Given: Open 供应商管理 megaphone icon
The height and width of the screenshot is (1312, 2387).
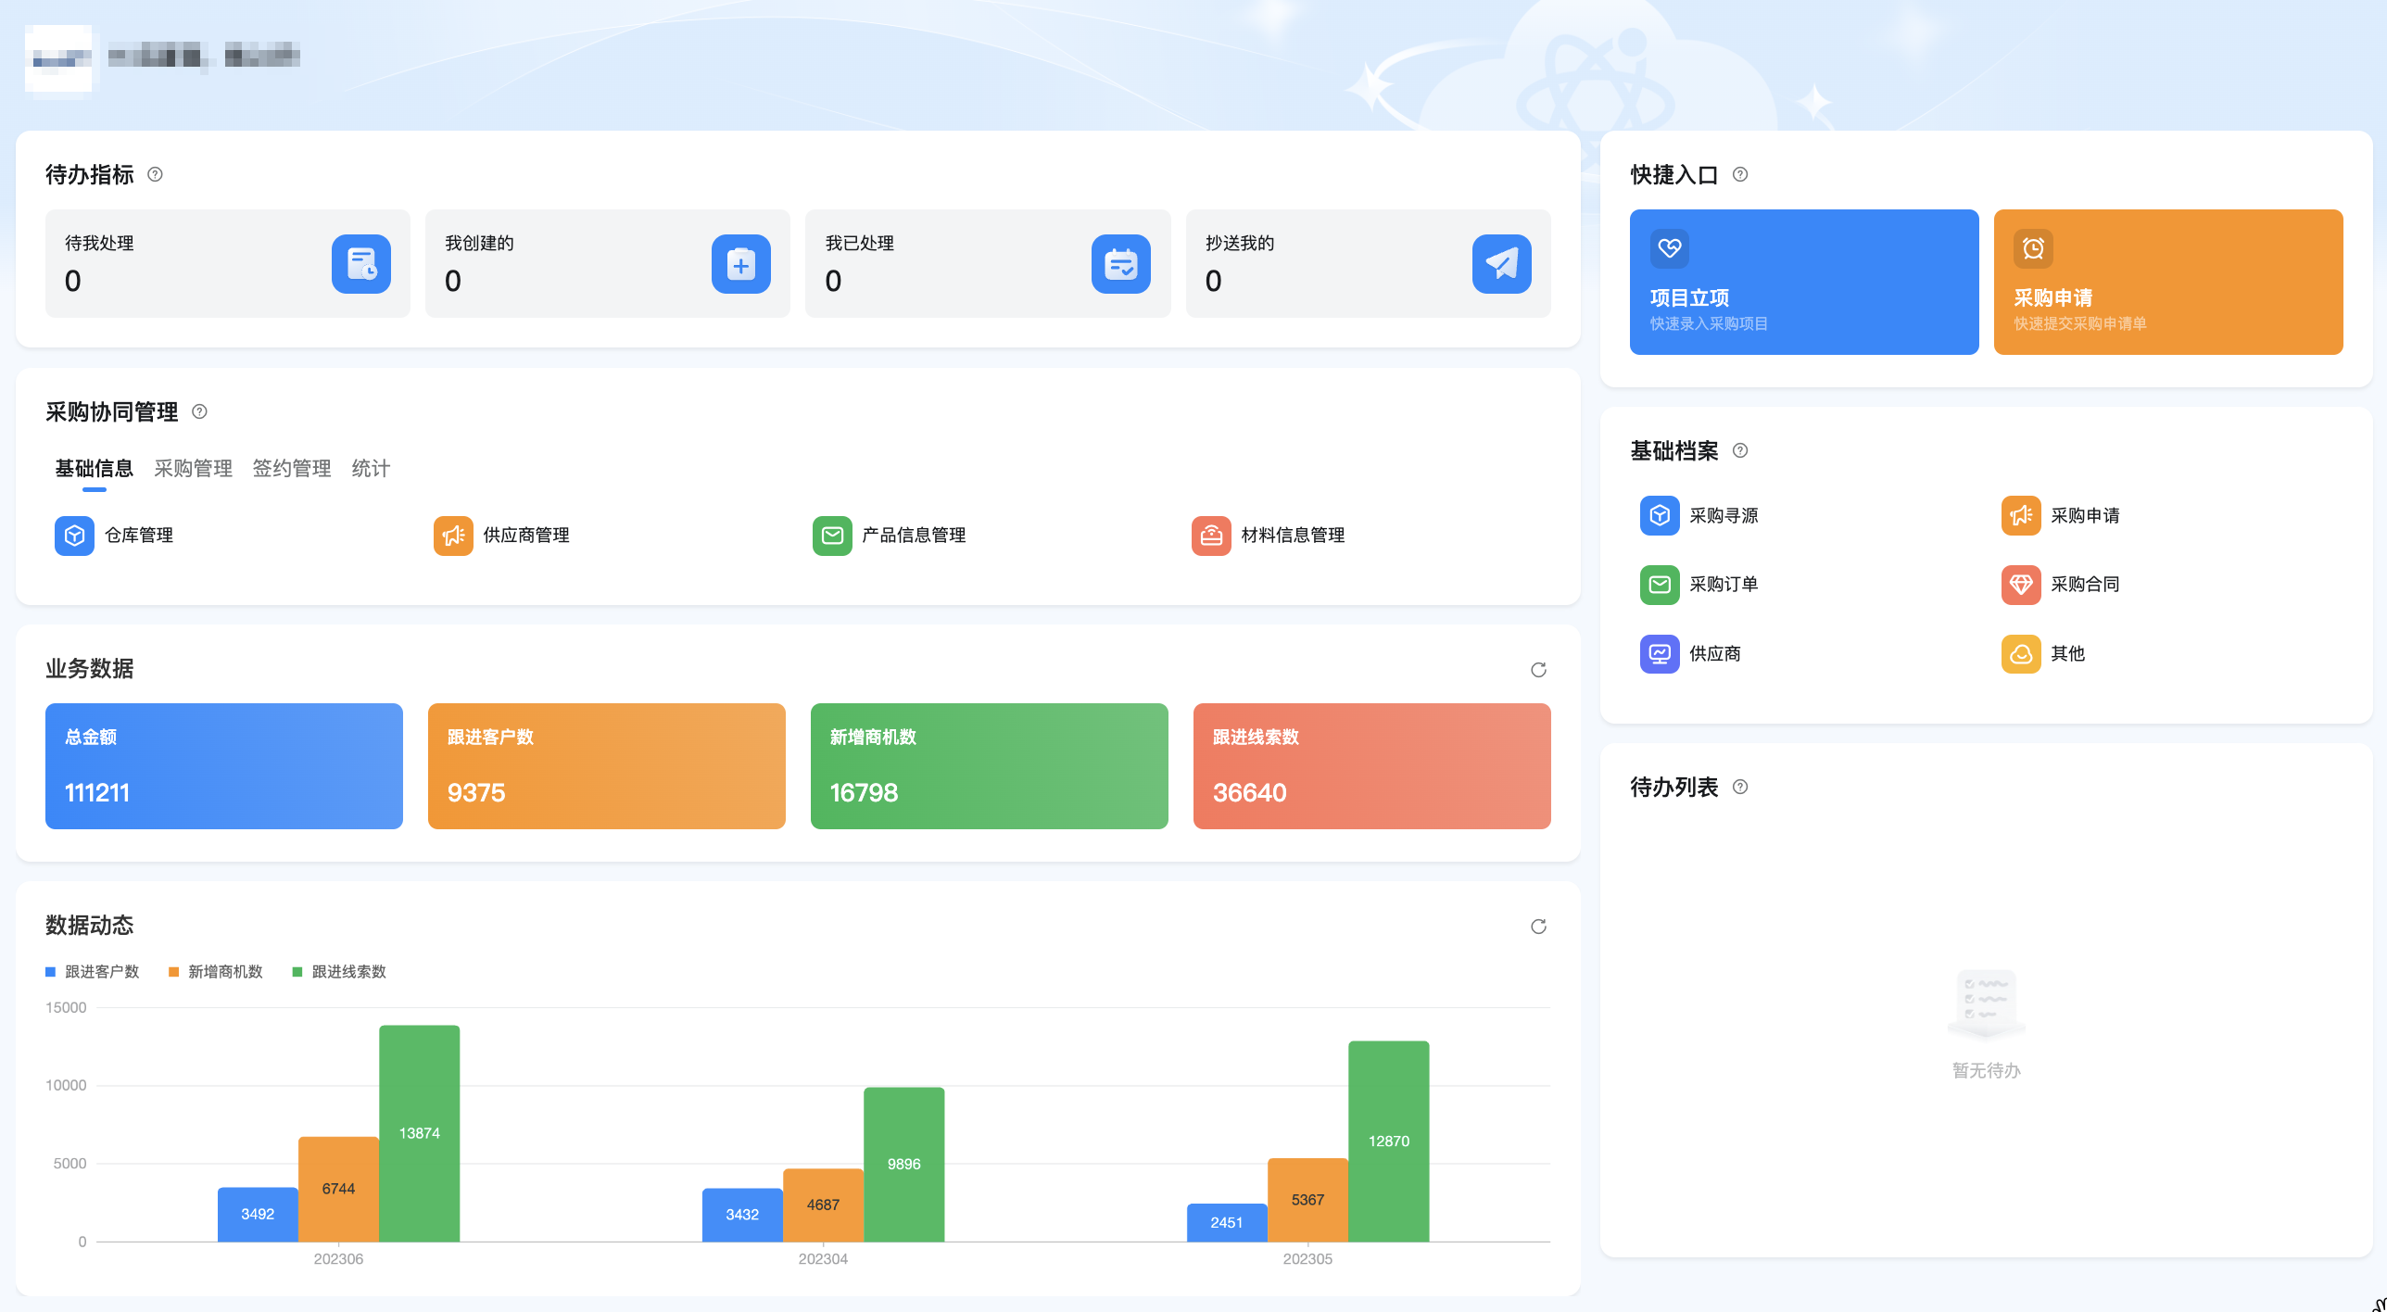Looking at the screenshot, I should pyautogui.click(x=453, y=536).
